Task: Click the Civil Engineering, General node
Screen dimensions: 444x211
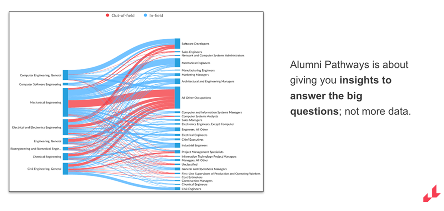Action: (x=65, y=169)
